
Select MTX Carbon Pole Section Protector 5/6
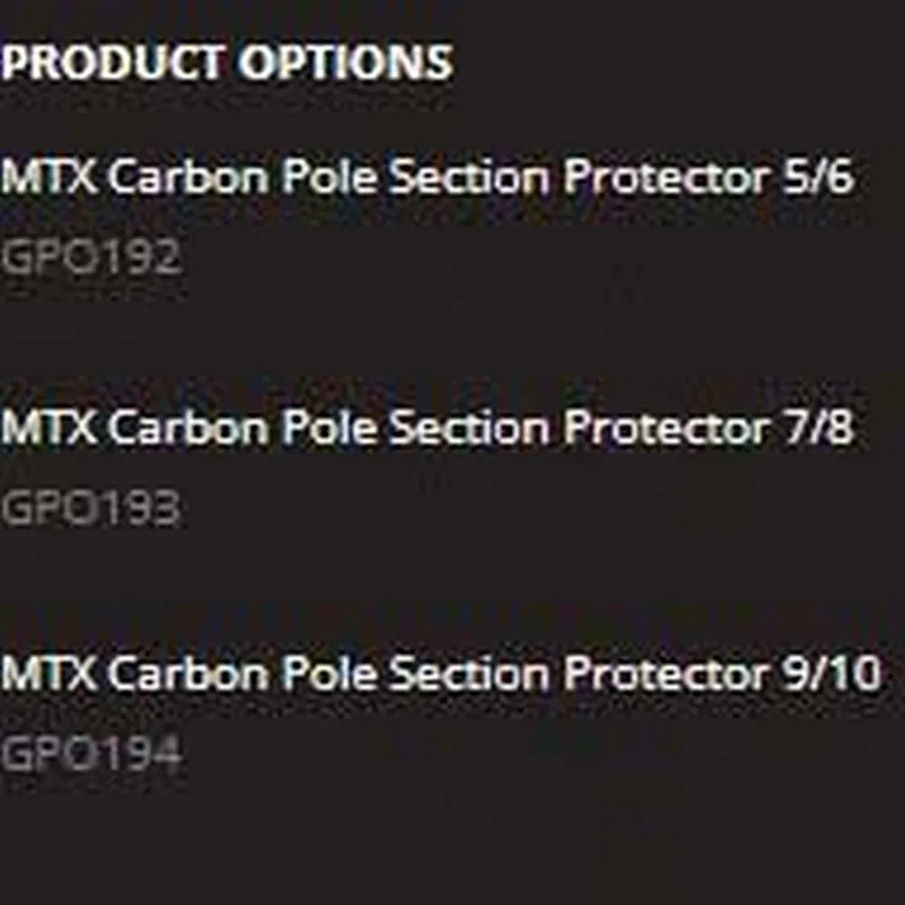427,177
